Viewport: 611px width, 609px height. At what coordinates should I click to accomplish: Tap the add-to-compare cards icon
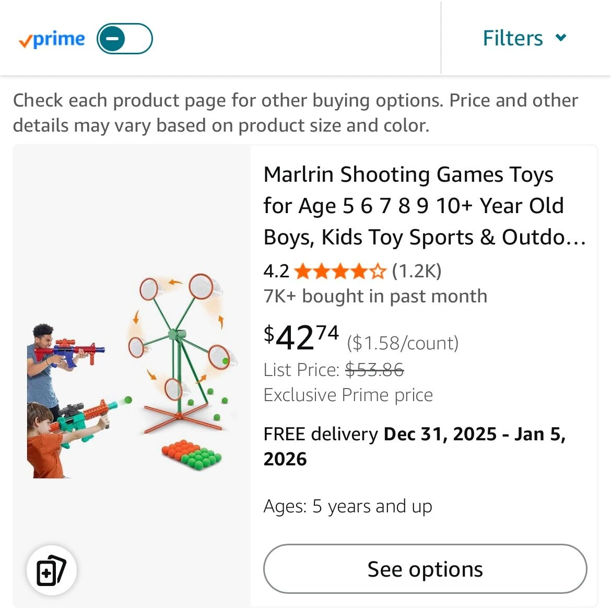point(51,570)
